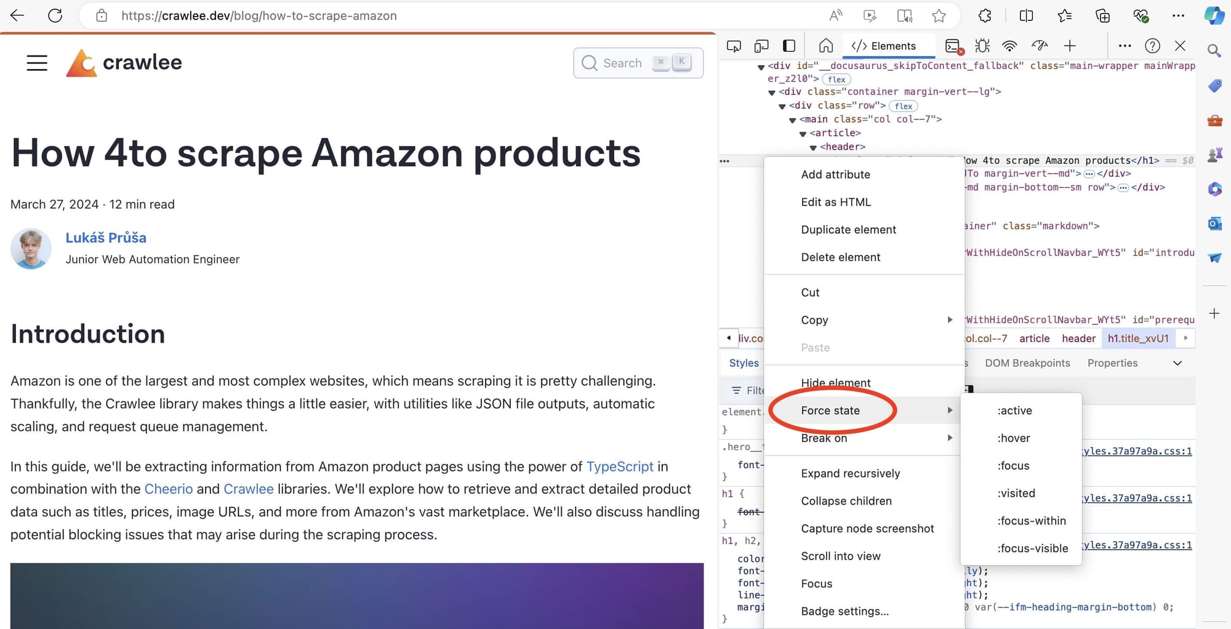This screenshot has width=1231, height=629.
Task: Enable the :visited pseudo-class state
Action: tap(1016, 493)
